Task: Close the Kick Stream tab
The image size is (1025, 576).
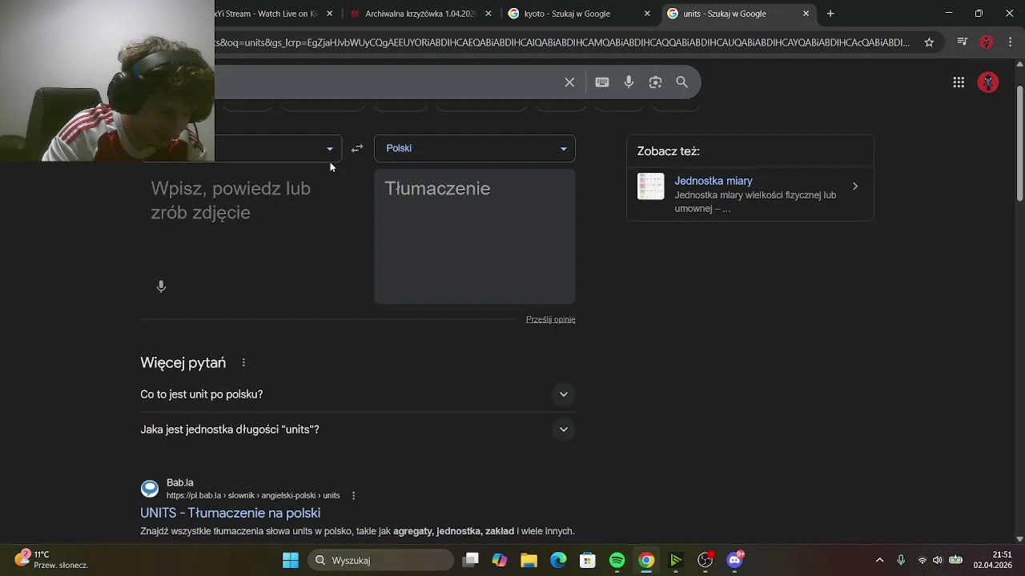Action: (x=329, y=14)
